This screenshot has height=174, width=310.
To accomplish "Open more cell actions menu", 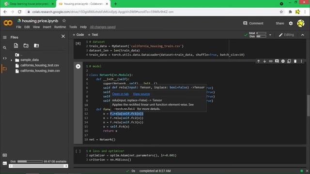I will click(301, 61).
